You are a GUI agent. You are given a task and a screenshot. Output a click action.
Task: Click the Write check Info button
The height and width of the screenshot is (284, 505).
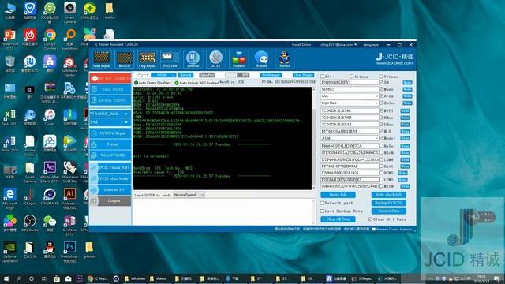pos(389,195)
